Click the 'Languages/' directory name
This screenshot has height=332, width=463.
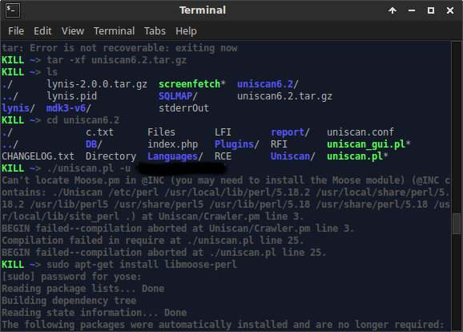point(175,156)
